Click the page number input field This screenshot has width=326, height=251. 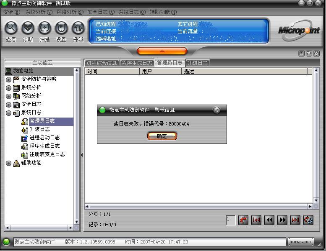click(x=231, y=220)
